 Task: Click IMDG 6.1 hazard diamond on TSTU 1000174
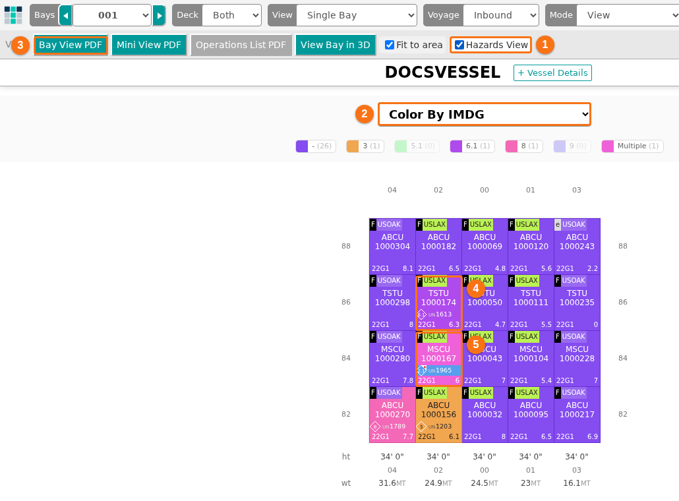pyautogui.click(x=421, y=314)
